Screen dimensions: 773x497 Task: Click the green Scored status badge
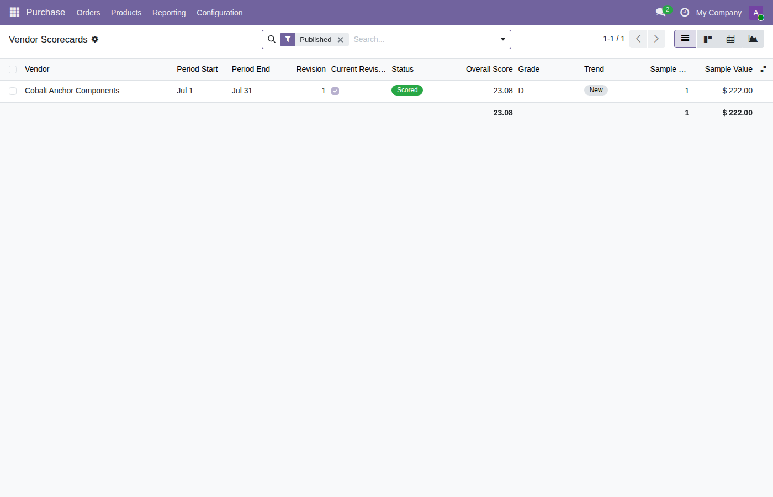[x=407, y=90]
